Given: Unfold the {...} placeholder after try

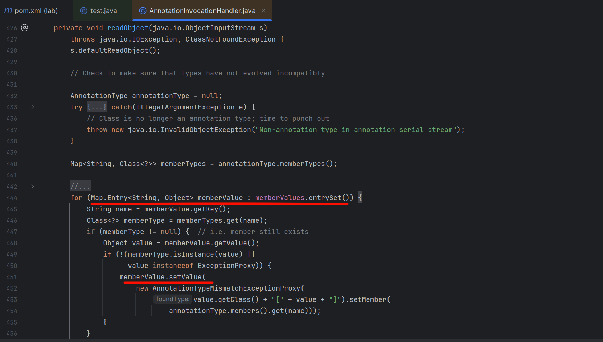Looking at the screenshot, I should [97, 107].
